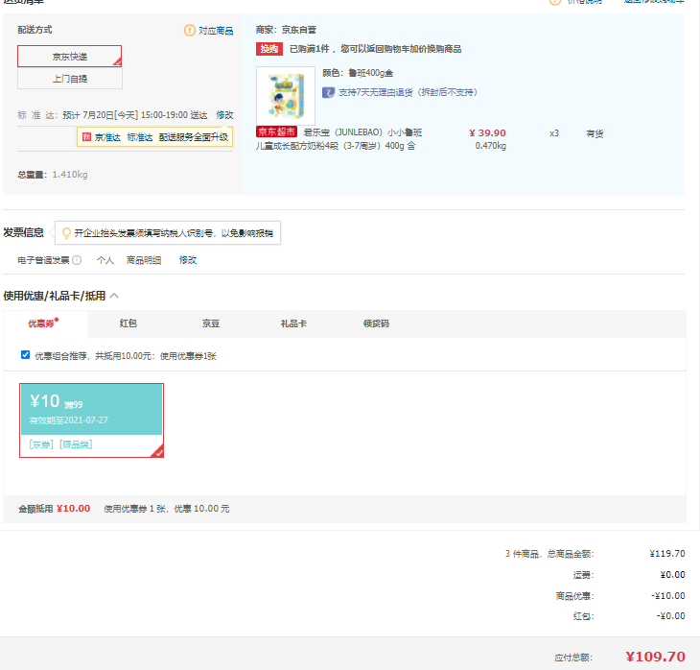Click the 总重量 1.410kg text
700x670 pixels.
click(x=52, y=175)
